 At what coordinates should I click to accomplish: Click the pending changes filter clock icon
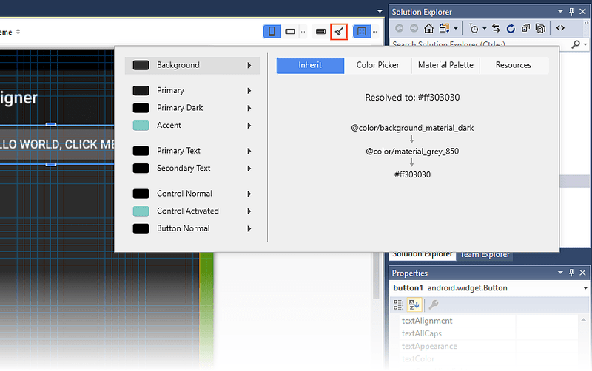474,28
